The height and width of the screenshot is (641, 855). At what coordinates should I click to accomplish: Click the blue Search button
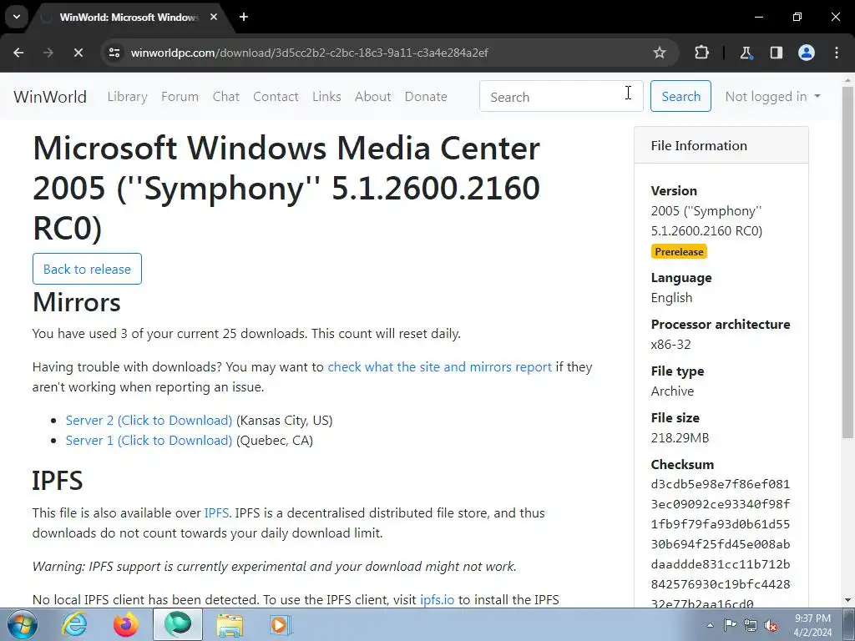point(680,97)
